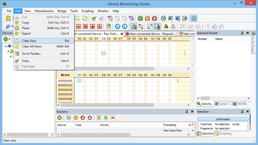
Task: Pin the Selected Packet panel
Action: (242, 33)
